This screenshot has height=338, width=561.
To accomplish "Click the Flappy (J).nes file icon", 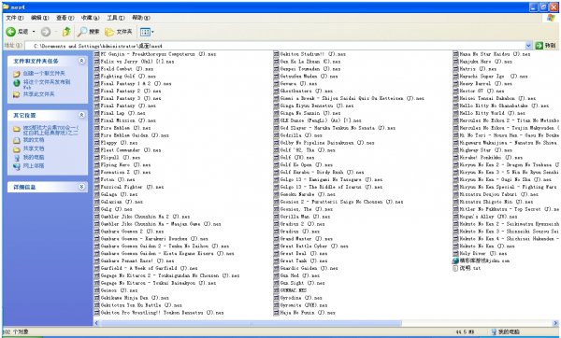I will point(96,143).
